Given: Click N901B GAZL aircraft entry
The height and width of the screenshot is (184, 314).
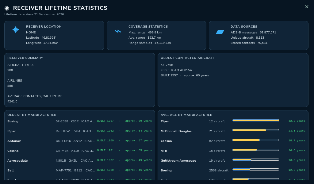Looking at the screenshot, I should coord(74,161).
